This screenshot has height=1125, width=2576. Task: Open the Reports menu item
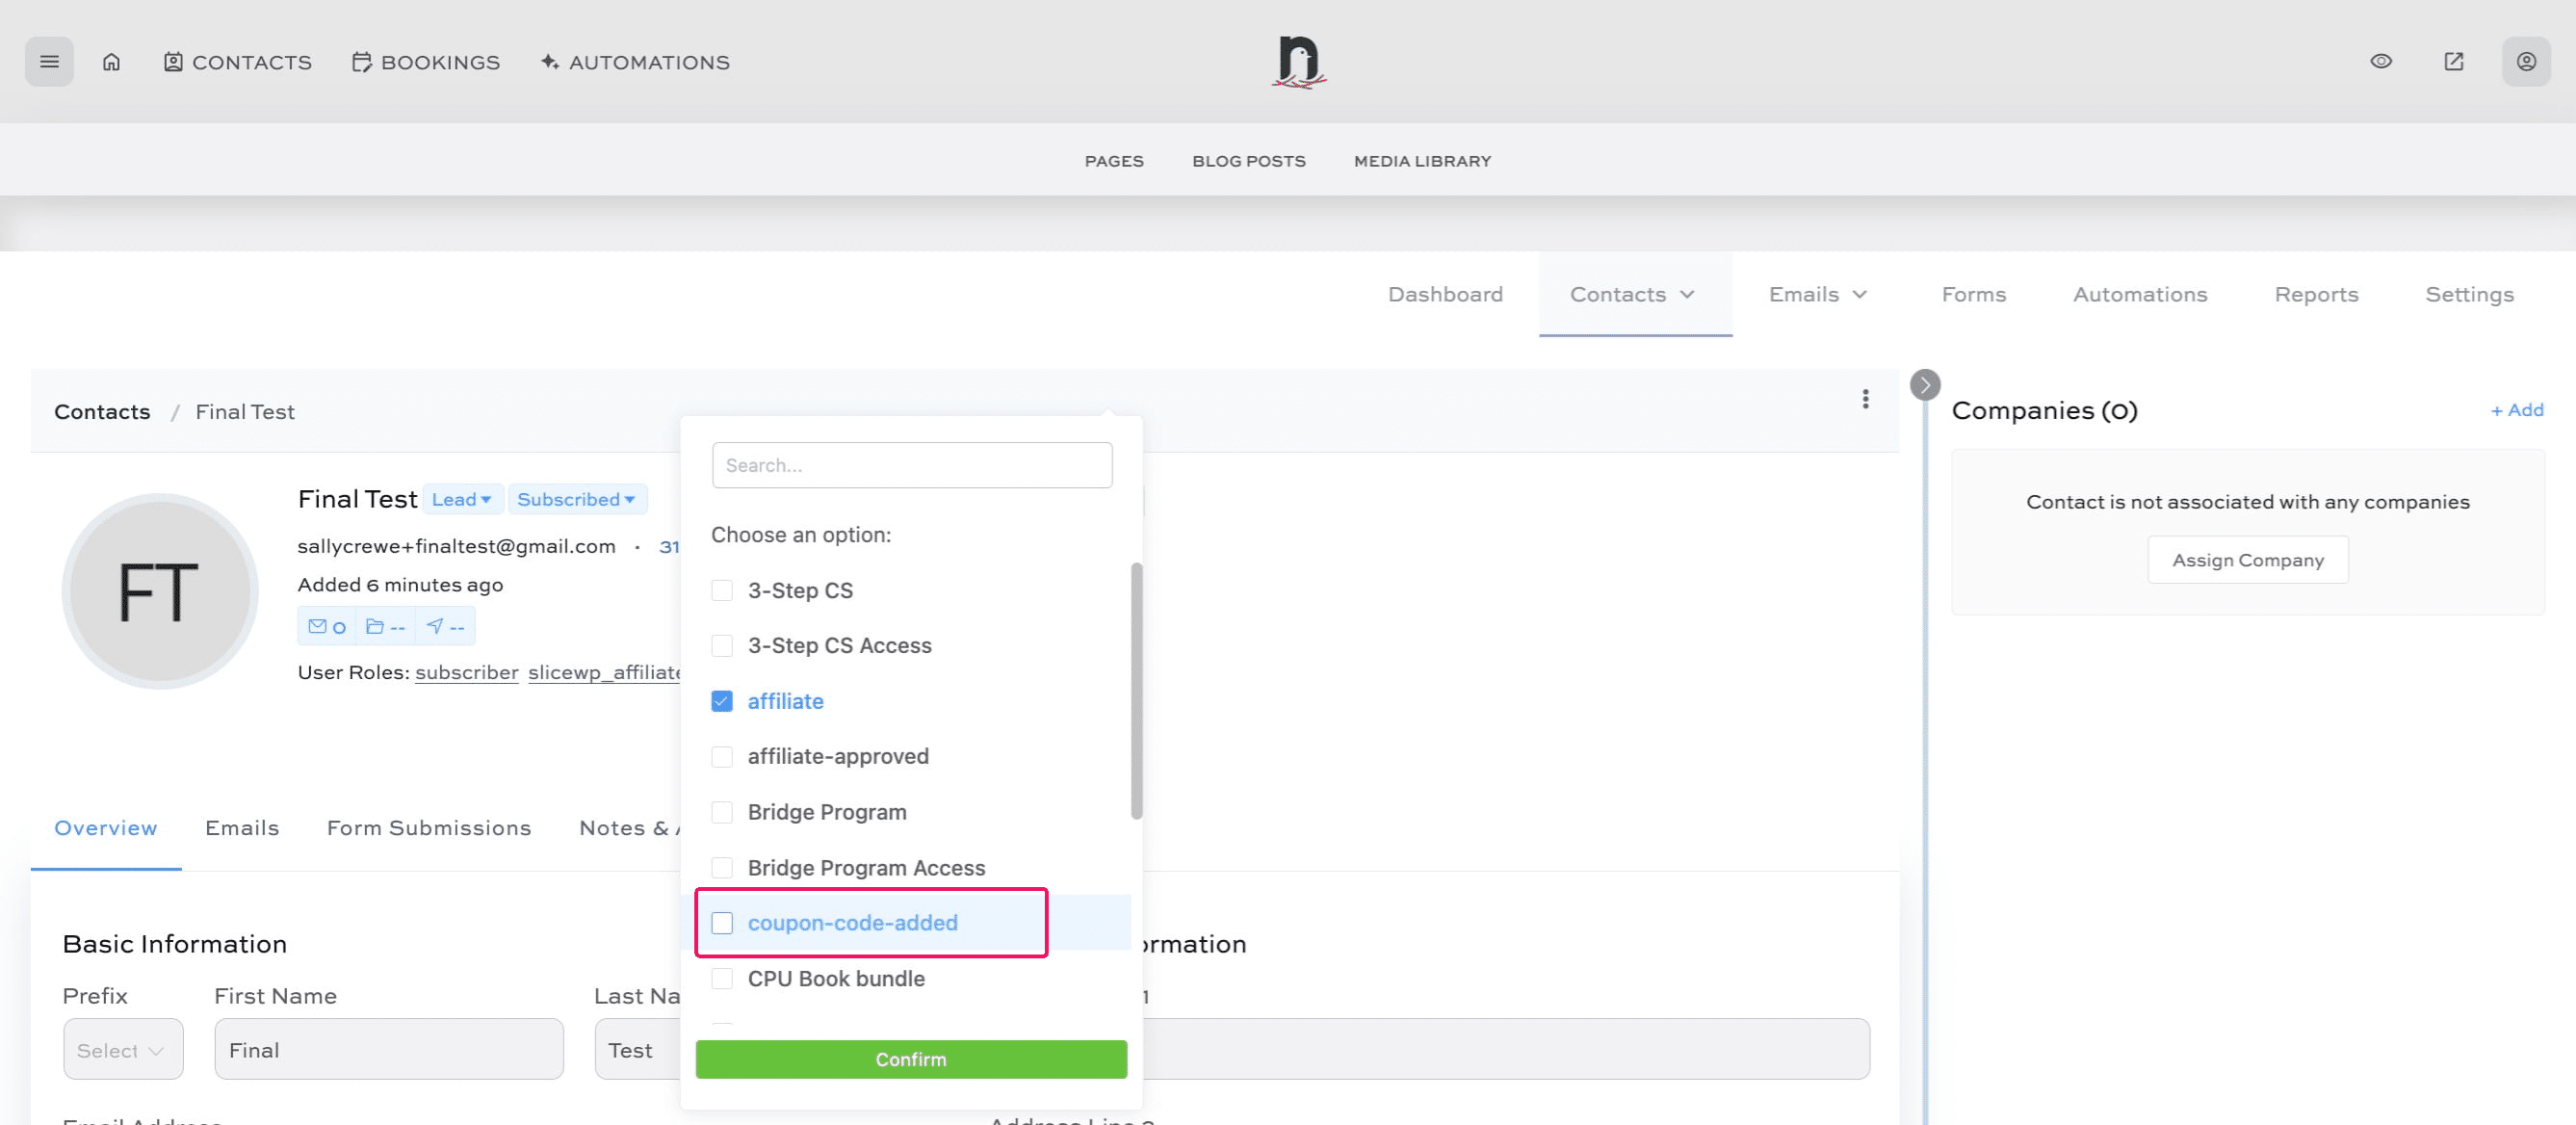point(2315,294)
